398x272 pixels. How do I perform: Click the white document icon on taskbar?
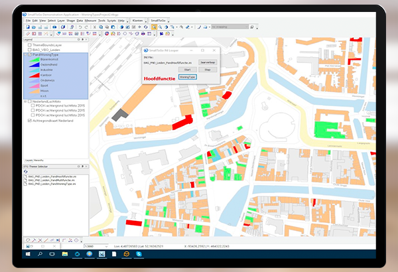(114, 254)
